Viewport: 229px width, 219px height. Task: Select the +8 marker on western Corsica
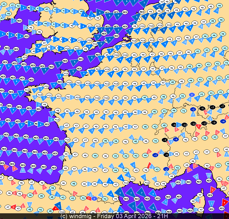(x=193, y=201)
